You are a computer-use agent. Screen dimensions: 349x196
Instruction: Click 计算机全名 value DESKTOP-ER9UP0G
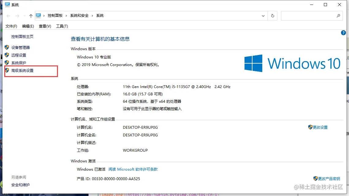[140, 135]
